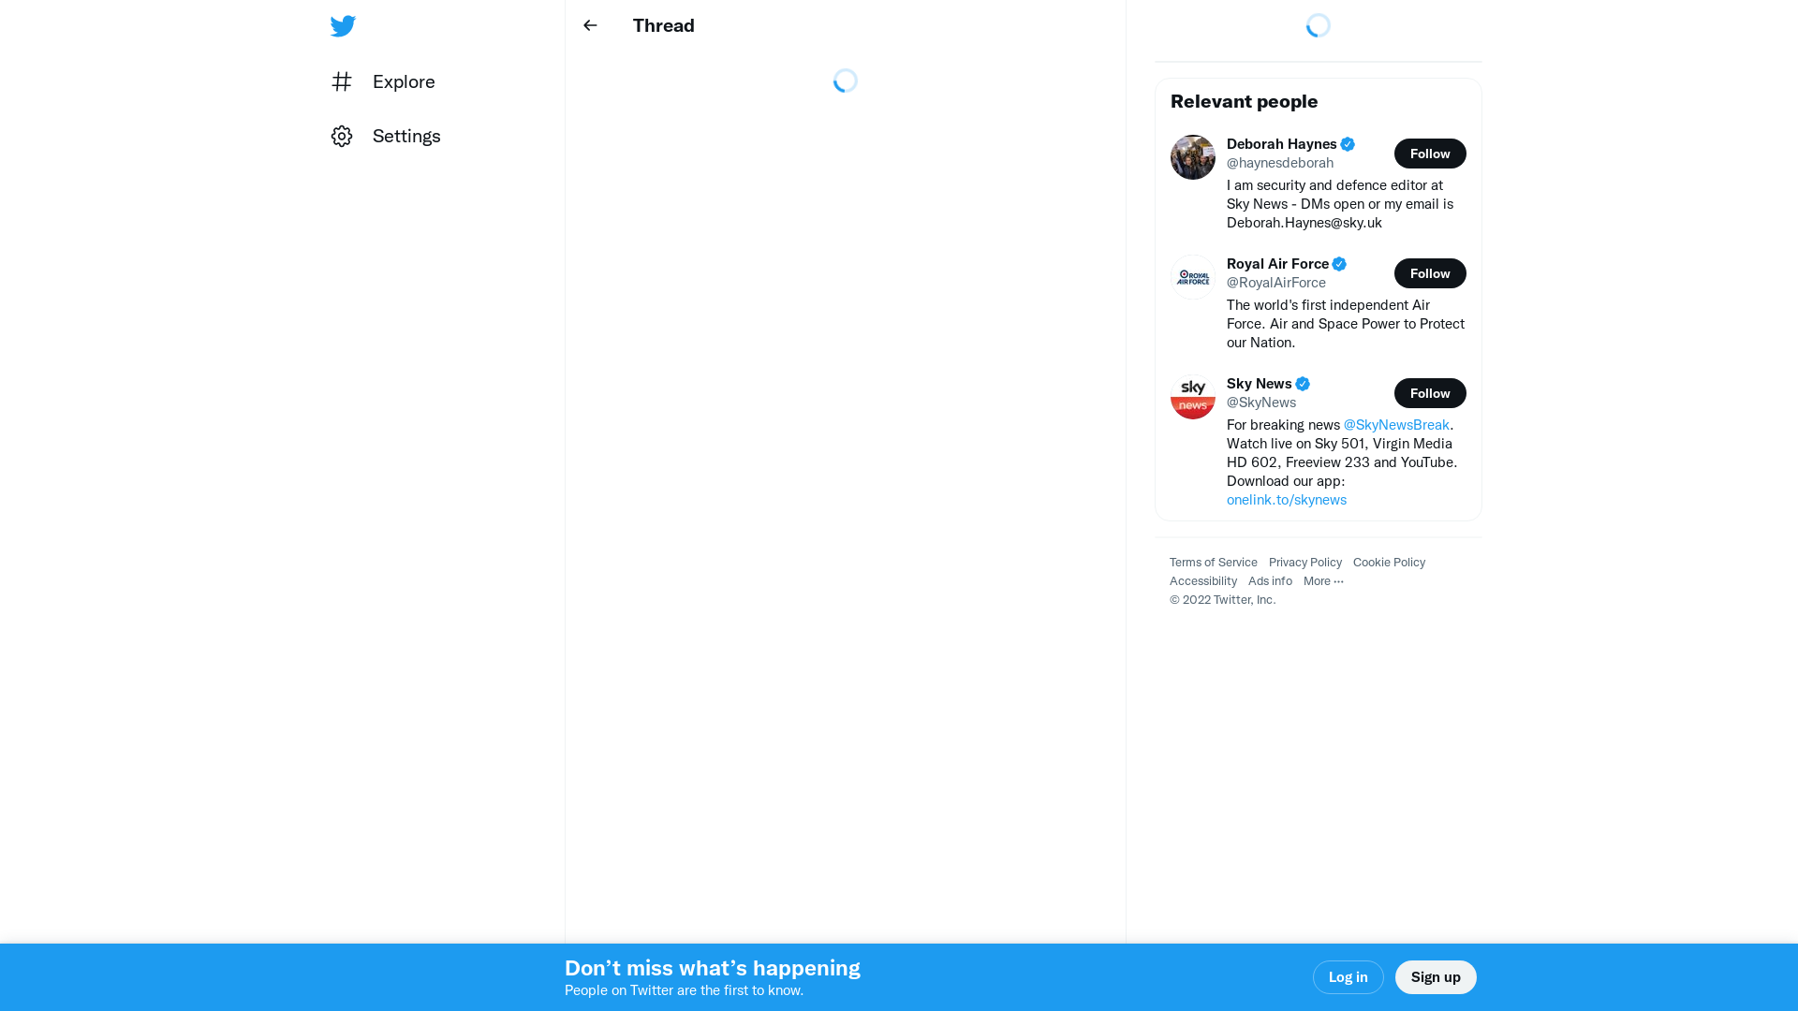Expand the More footer options

(x=1322, y=581)
